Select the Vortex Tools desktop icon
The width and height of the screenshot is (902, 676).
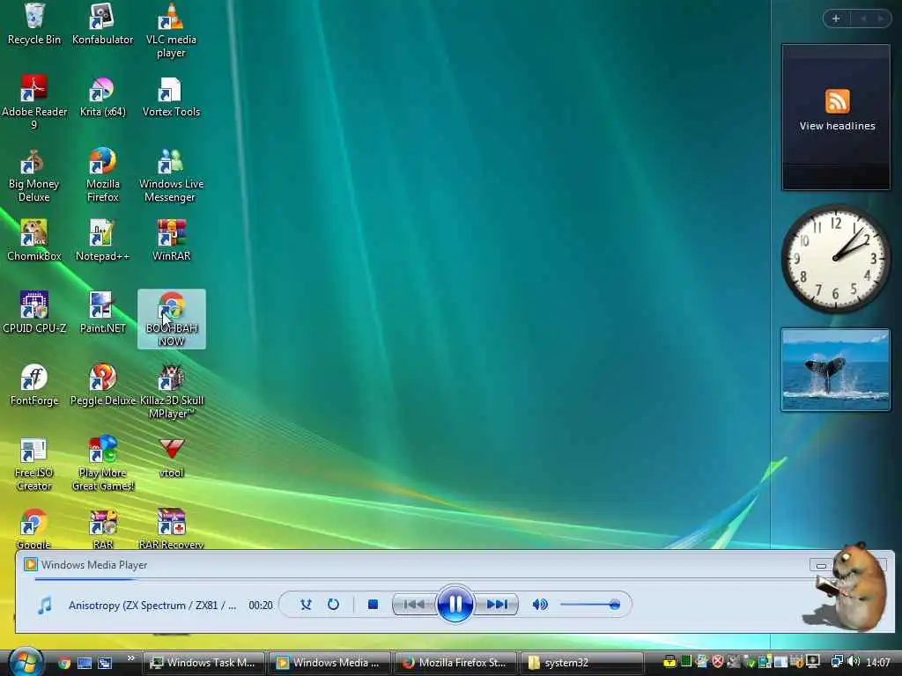point(171,97)
